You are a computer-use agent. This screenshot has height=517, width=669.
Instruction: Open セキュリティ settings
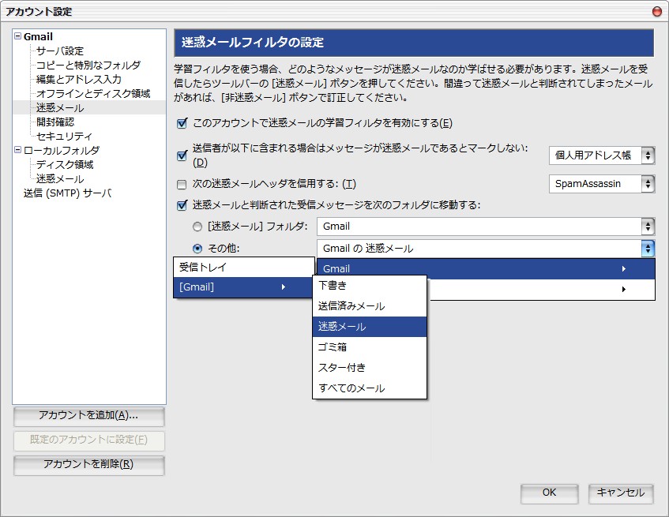pos(64,136)
